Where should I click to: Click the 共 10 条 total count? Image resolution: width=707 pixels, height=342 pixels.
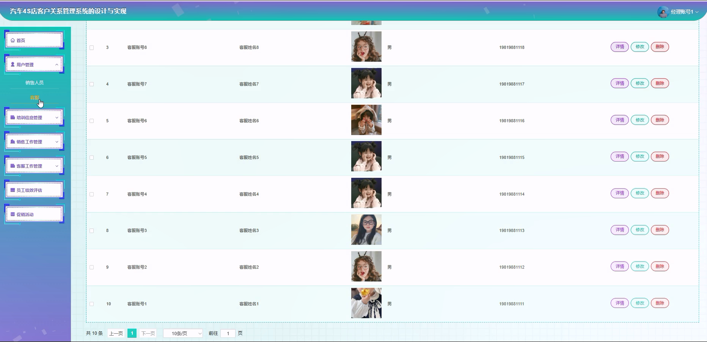click(94, 333)
